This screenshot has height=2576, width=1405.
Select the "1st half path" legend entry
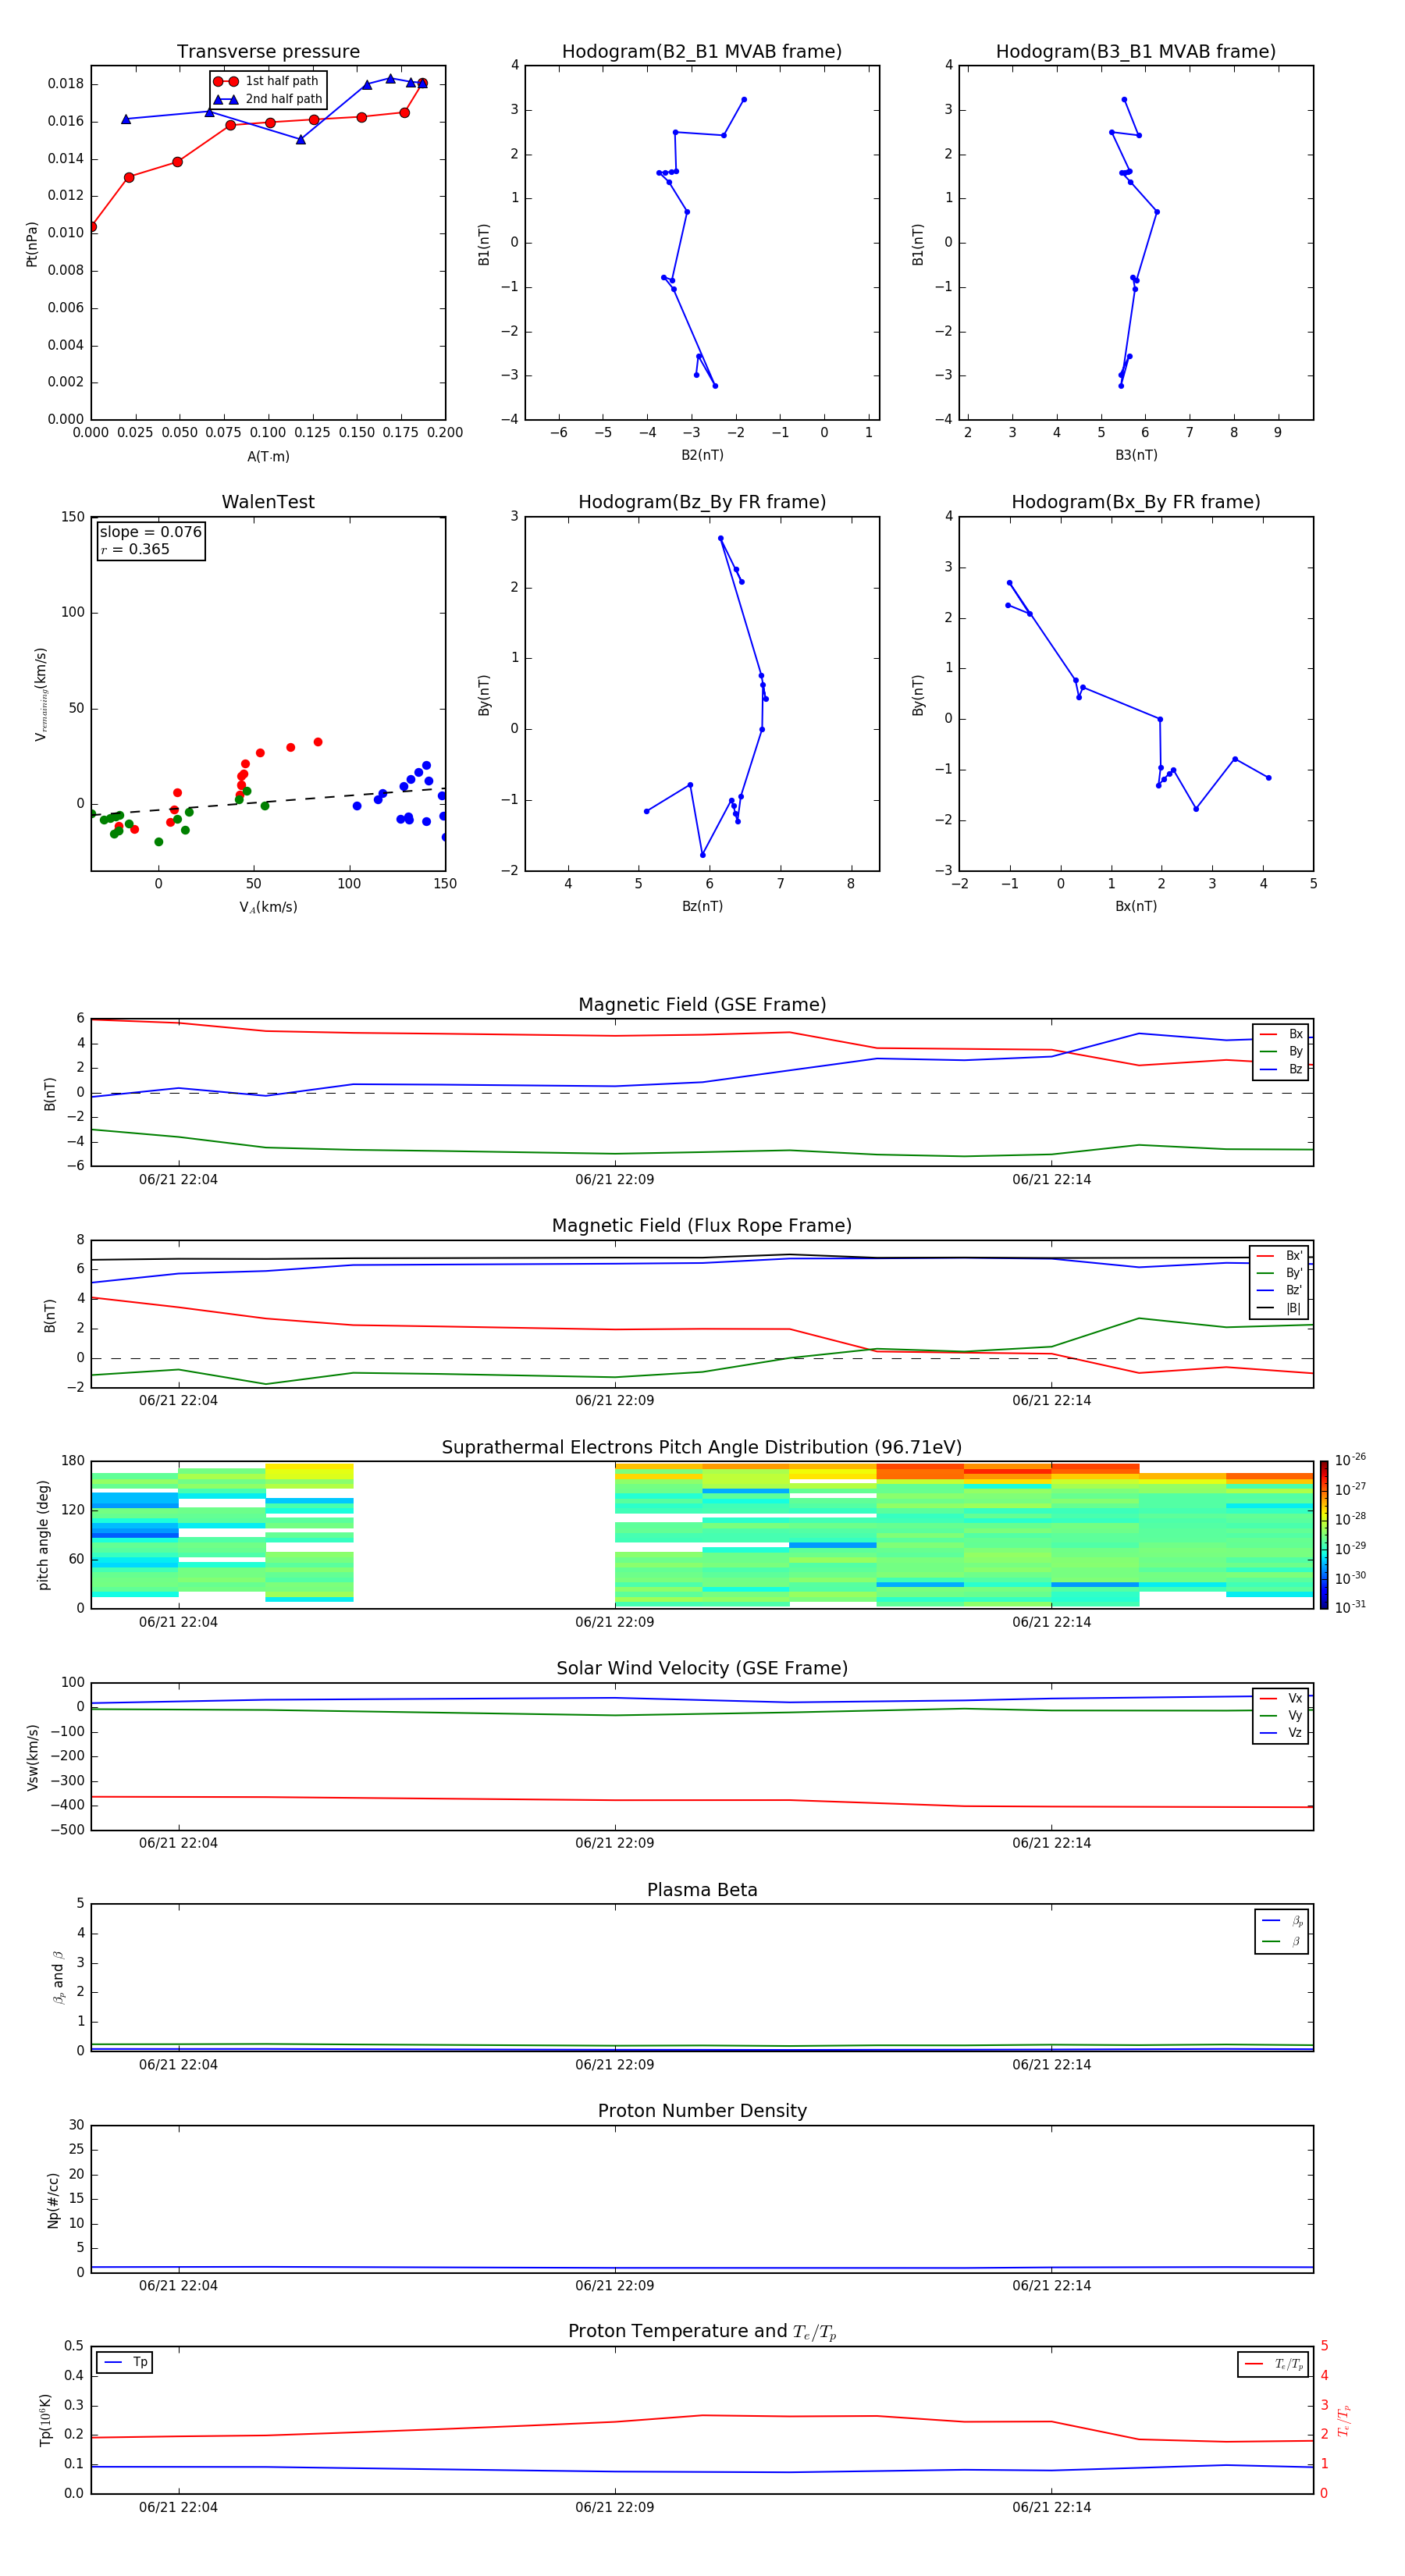pyautogui.click(x=267, y=81)
